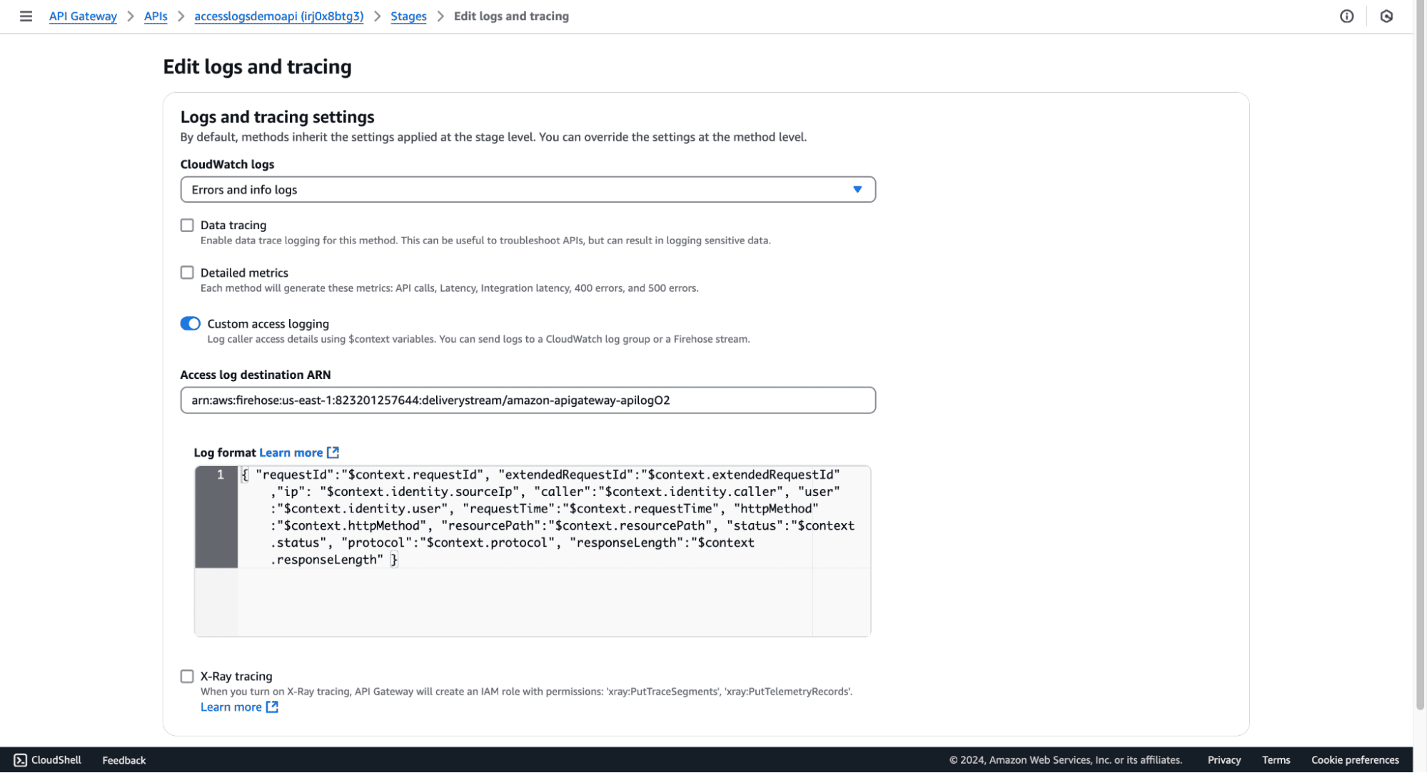The width and height of the screenshot is (1427, 773).
Task: Open the Stages breadcrumb item
Action: 408,16
